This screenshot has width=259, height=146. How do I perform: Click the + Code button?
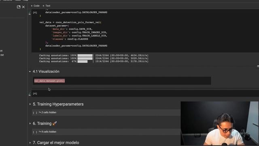click(x=35, y=6)
